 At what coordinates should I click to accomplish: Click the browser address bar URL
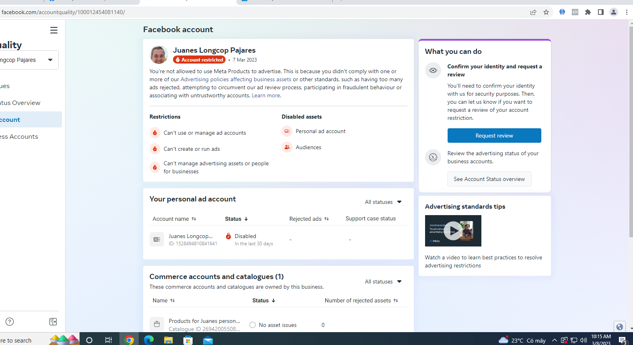tap(63, 12)
